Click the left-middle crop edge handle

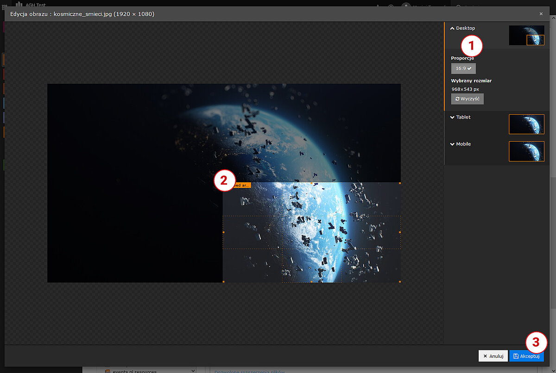(223, 232)
